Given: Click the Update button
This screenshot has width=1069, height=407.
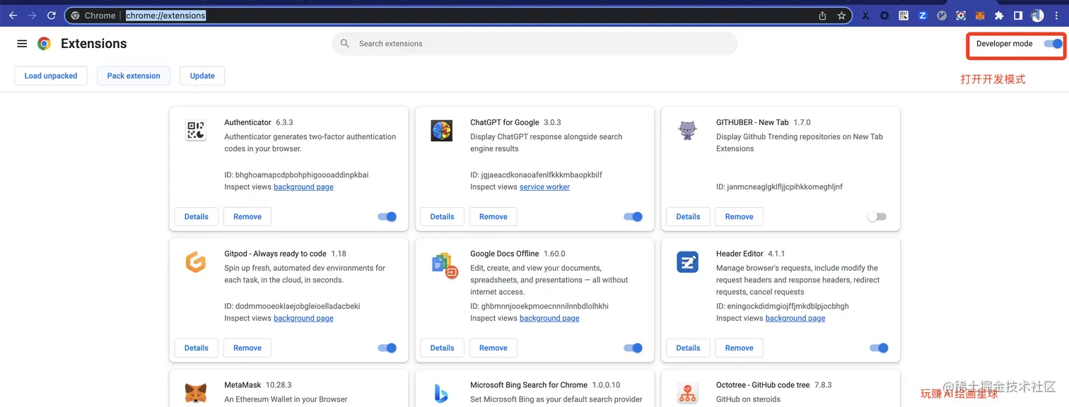Looking at the screenshot, I should coord(202,76).
